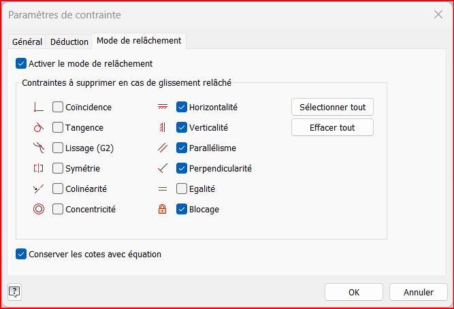Click the Horizontalité constraint icon
The image size is (454, 309).
click(162, 107)
